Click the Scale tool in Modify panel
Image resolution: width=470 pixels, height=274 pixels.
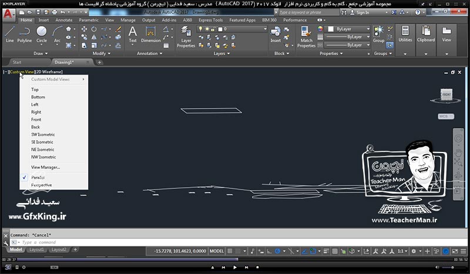click(94, 46)
